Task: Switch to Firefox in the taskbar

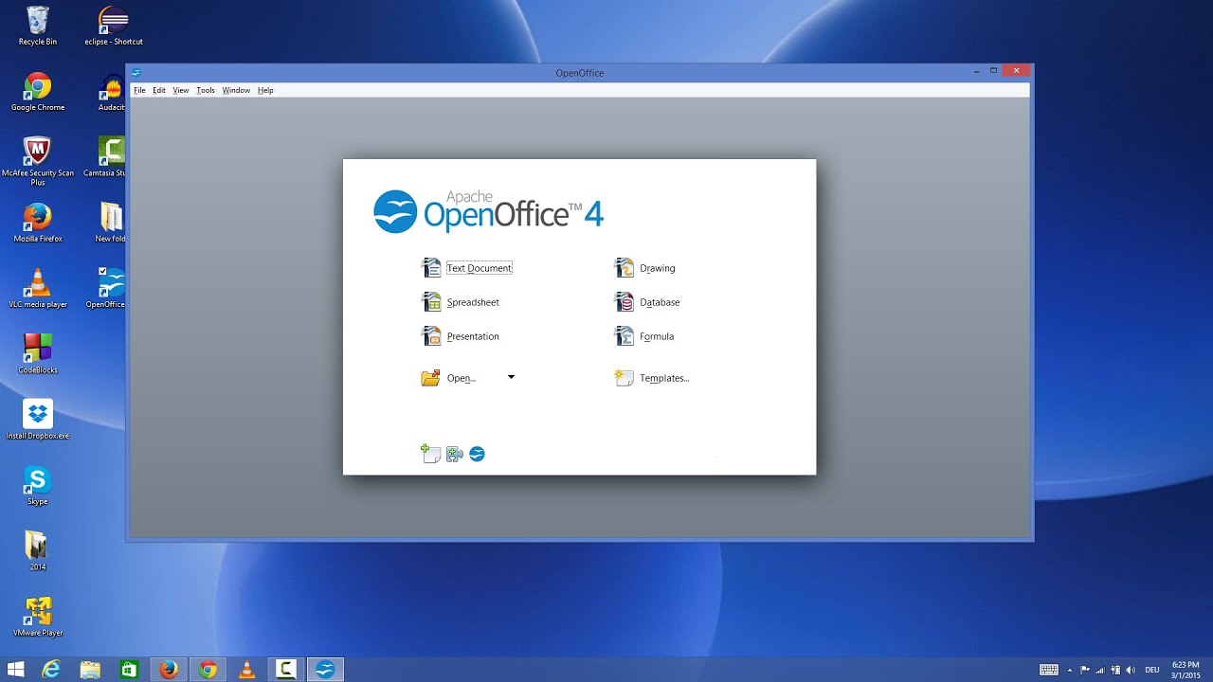Action: tap(169, 670)
